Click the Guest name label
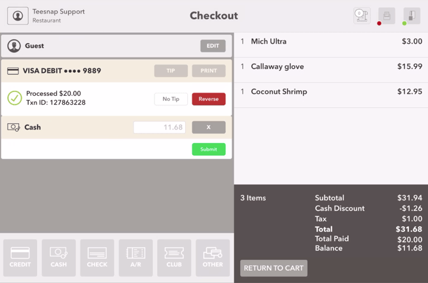The image size is (428, 283). tap(34, 46)
